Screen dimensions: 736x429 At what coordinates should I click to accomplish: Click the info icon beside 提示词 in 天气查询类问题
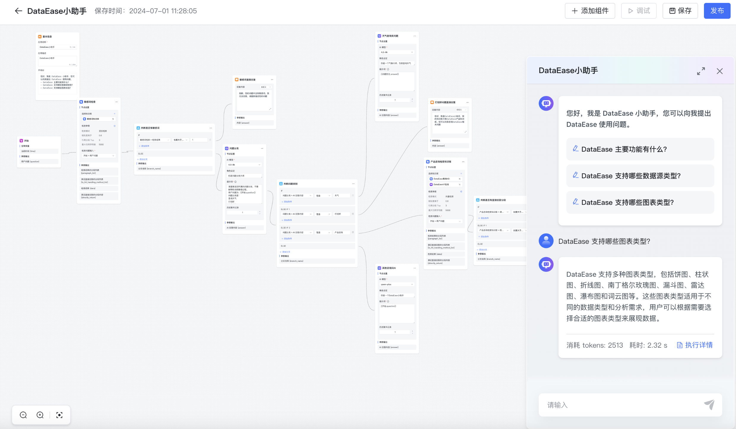[x=388, y=69]
